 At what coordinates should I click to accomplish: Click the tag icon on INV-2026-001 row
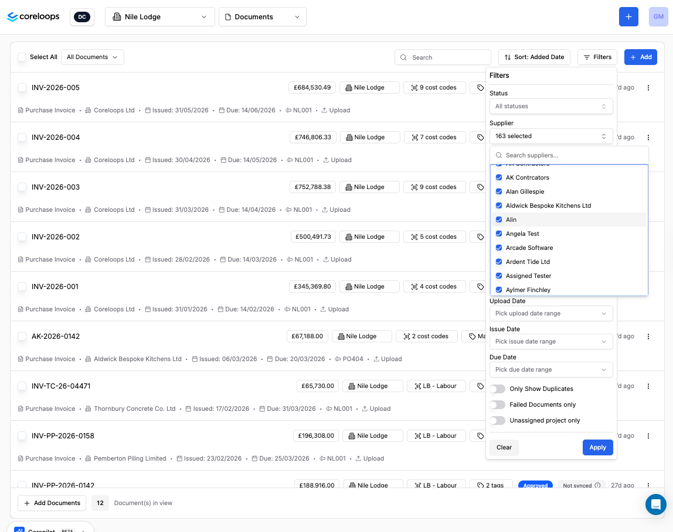tap(480, 286)
